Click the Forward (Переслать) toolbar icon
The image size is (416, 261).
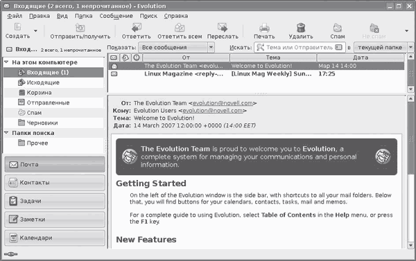coord(223,27)
